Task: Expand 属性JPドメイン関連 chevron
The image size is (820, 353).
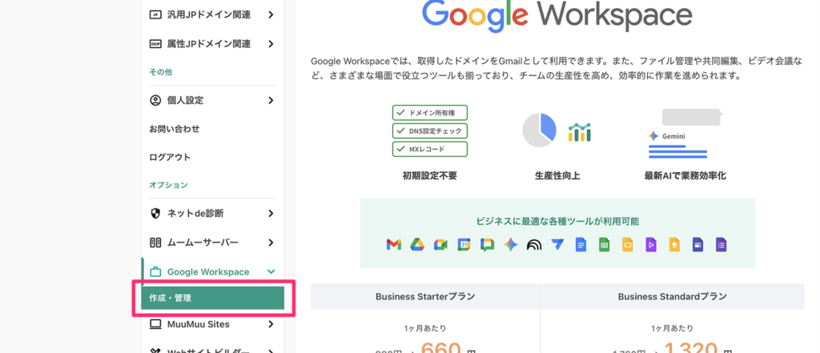Action: (271, 44)
